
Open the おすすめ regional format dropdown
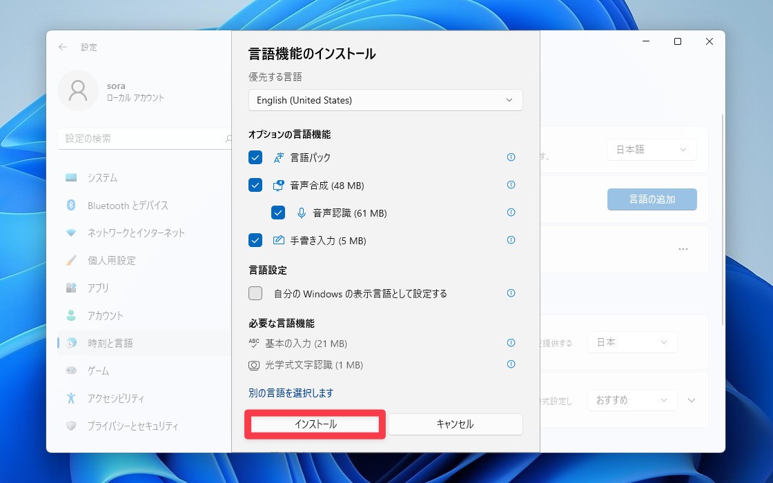[632, 400]
